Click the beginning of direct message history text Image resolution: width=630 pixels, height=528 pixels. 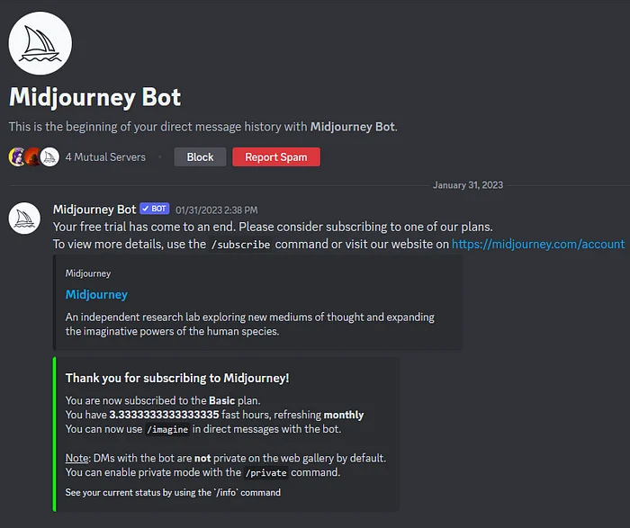click(203, 127)
